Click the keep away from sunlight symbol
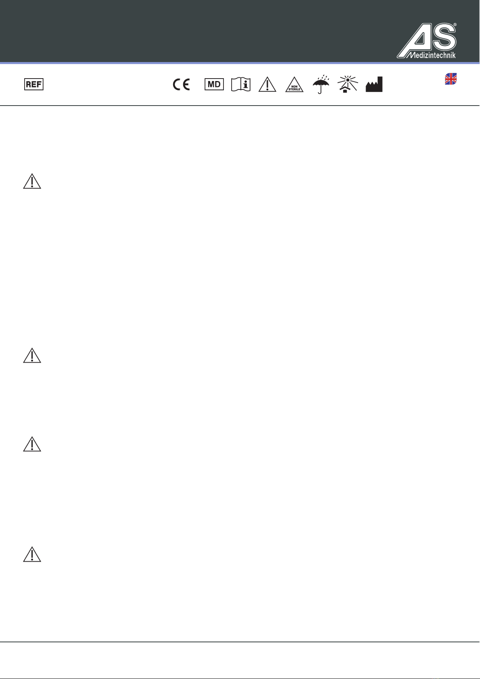Screen dimensions: 480x679 pyautogui.click(x=348, y=84)
